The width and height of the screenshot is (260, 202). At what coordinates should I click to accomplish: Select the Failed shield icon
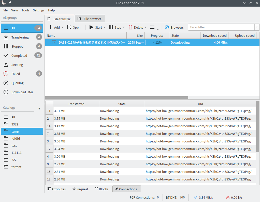pyautogui.click(x=6, y=74)
